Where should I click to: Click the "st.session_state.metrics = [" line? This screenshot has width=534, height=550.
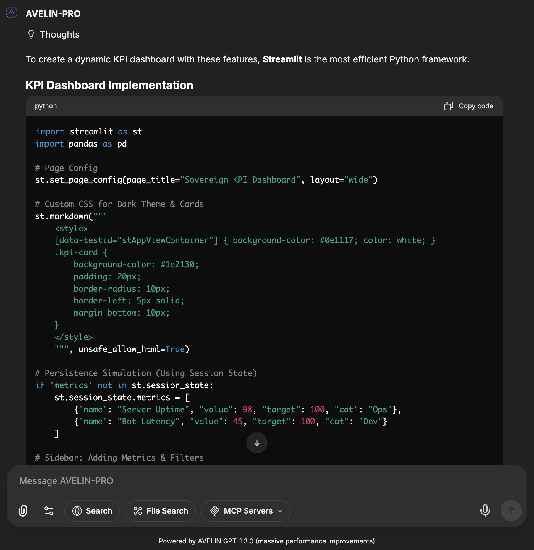[122, 397]
